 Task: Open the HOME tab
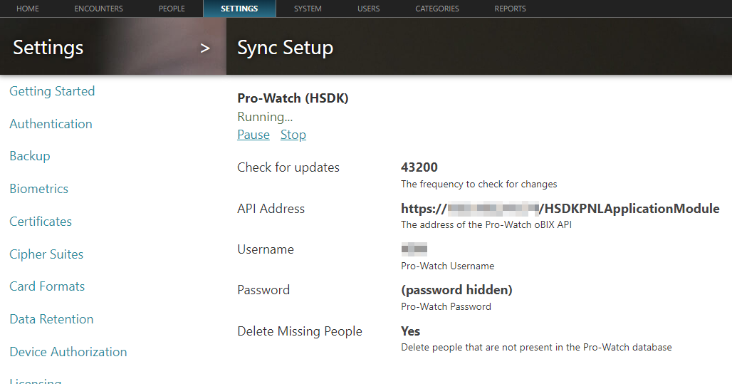point(28,9)
